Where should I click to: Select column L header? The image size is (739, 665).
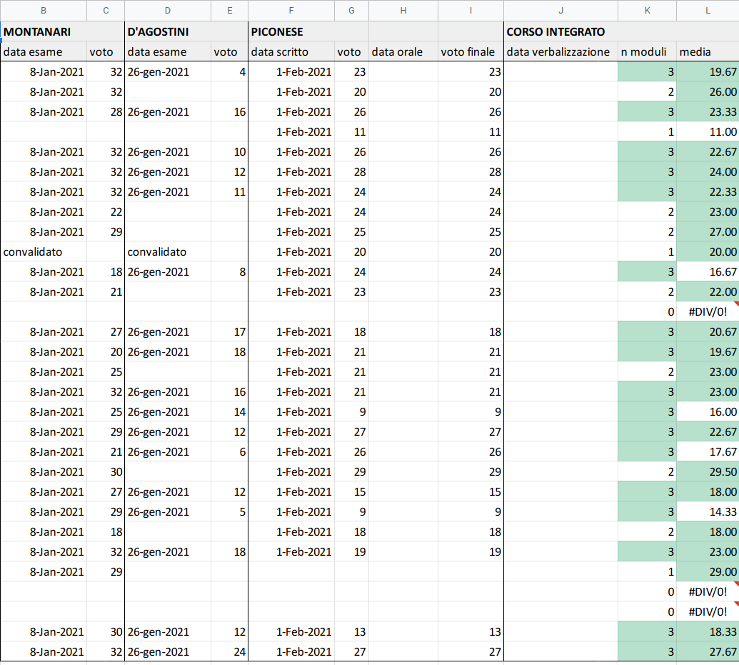[708, 11]
